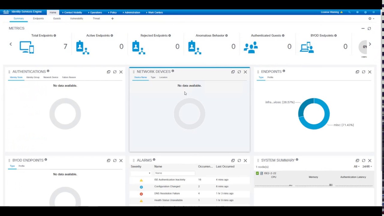Close the Authentications dashlet
Image resolution: width=384 pixels, height=216 pixels.
click(x=121, y=72)
